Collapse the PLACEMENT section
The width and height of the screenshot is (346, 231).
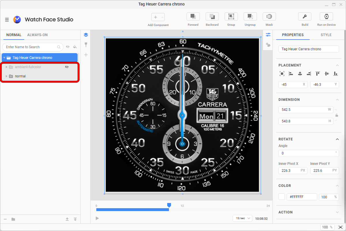(x=337, y=65)
